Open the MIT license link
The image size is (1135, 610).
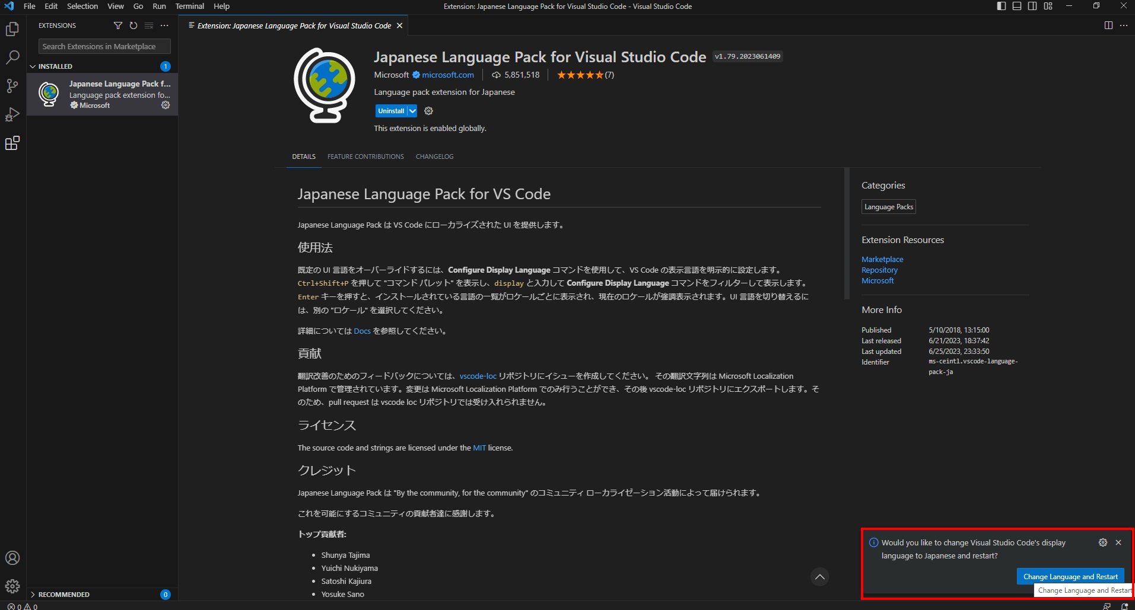click(x=479, y=448)
